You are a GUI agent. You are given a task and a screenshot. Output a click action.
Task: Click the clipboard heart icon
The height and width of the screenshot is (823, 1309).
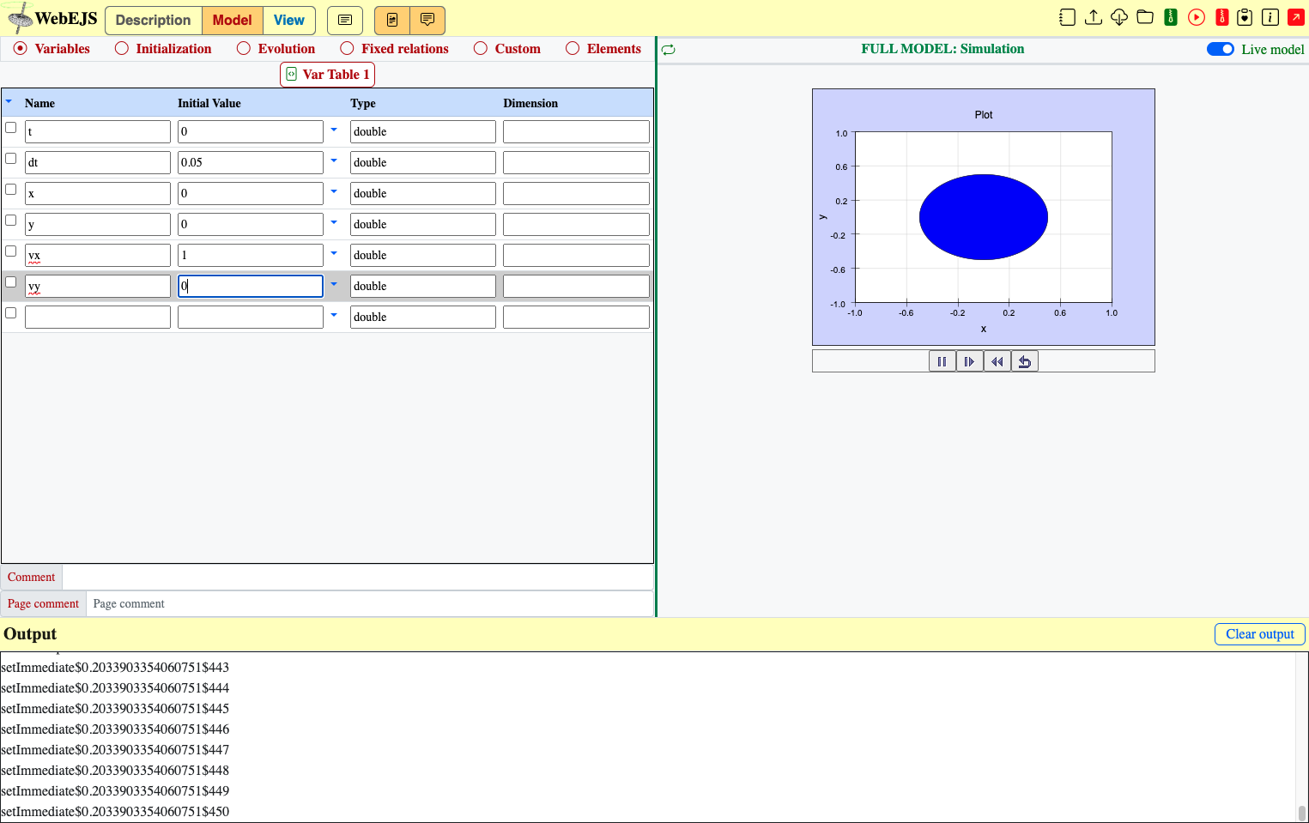[1245, 17]
